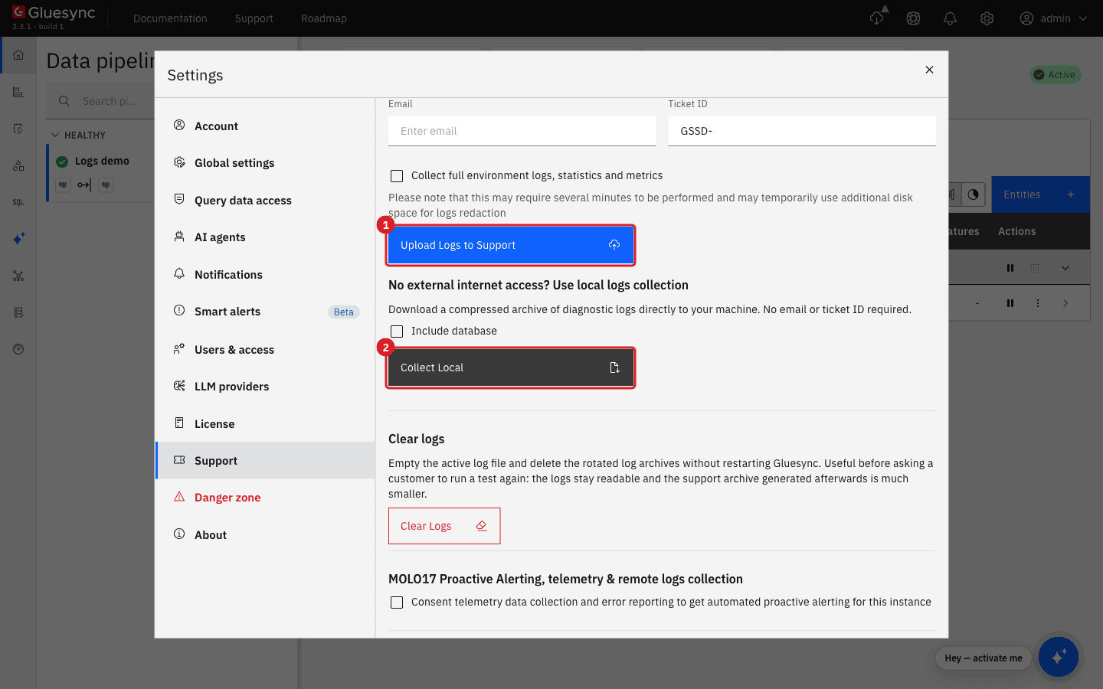Click the Ticket ID field
Screen dimensions: 1103x689
802,131
